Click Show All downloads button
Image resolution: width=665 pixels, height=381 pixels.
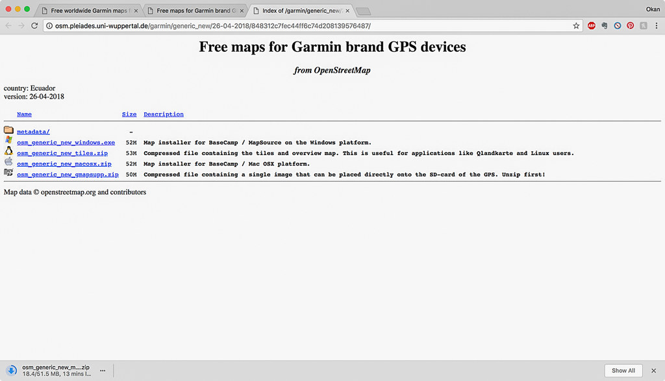(x=623, y=371)
